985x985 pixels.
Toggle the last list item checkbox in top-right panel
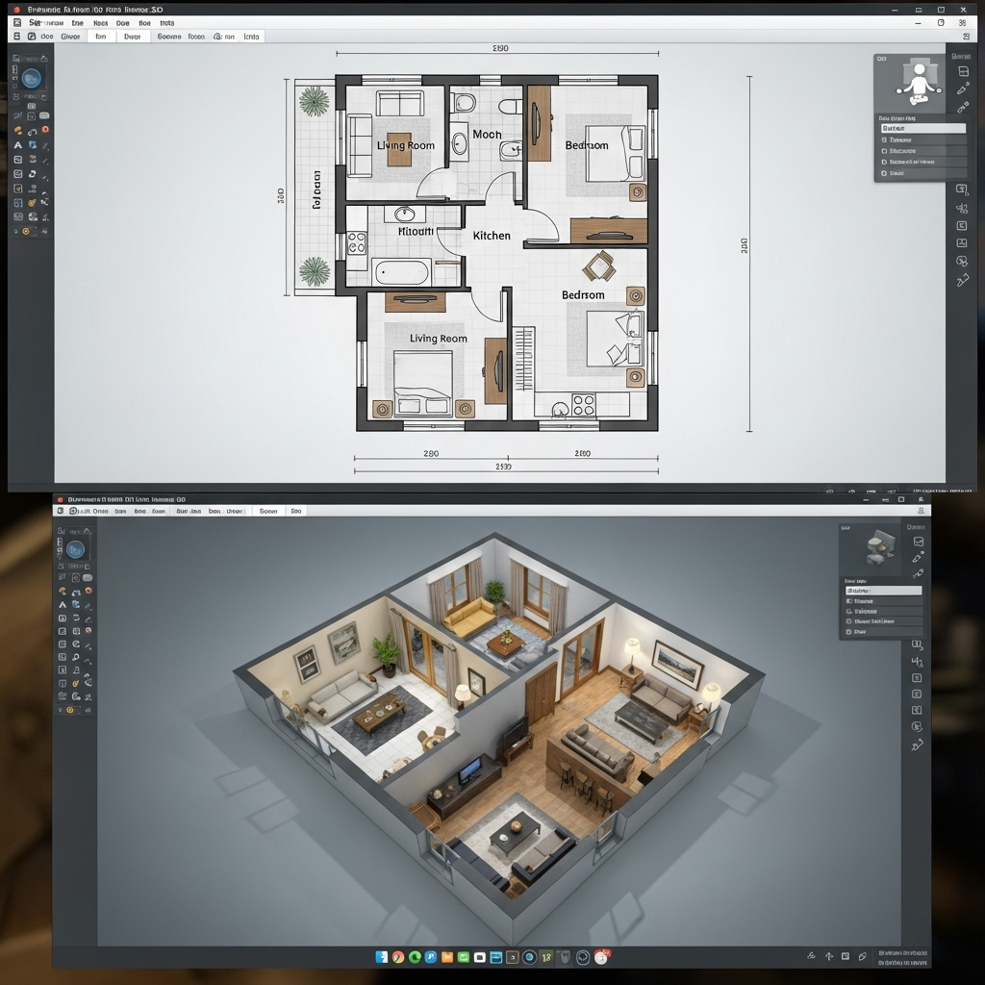[884, 174]
